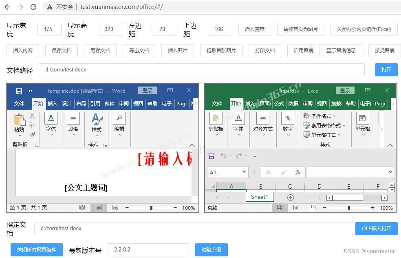Switch to Word 插入 ribbon tab

pyautogui.click(x=52, y=104)
